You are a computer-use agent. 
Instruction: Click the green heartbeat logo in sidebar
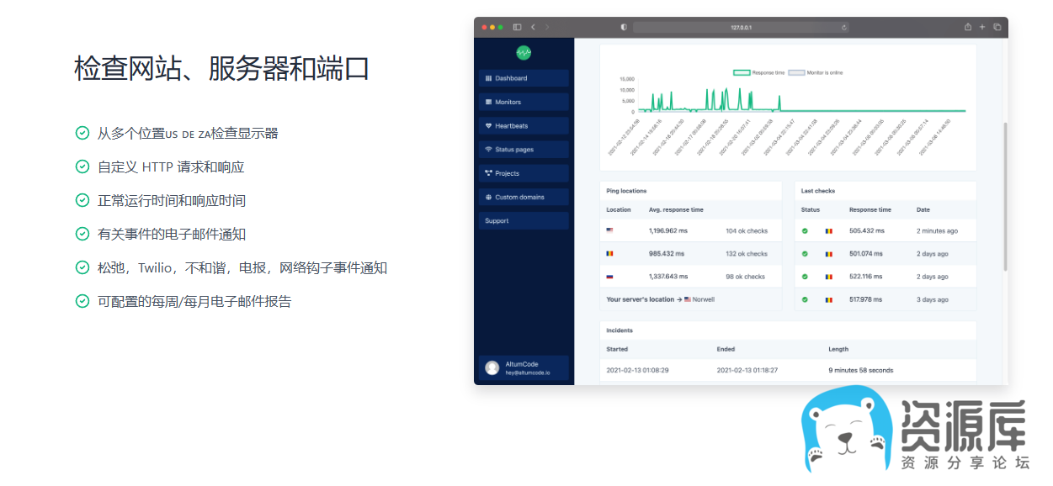[x=524, y=53]
